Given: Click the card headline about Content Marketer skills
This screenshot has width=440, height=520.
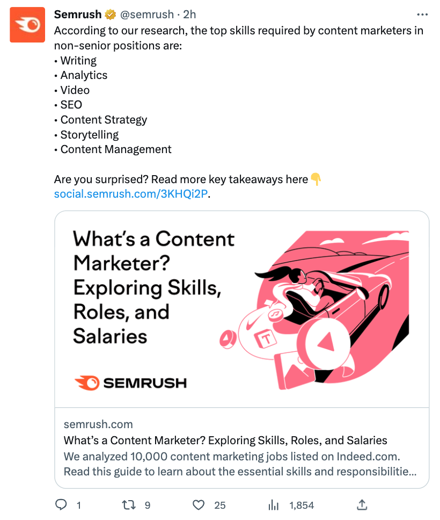Looking at the screenshot, I should point(225,440).
